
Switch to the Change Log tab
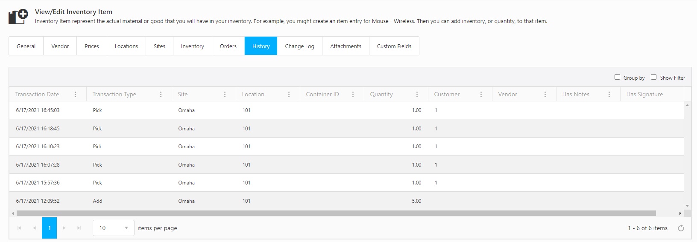coord(299,46)
